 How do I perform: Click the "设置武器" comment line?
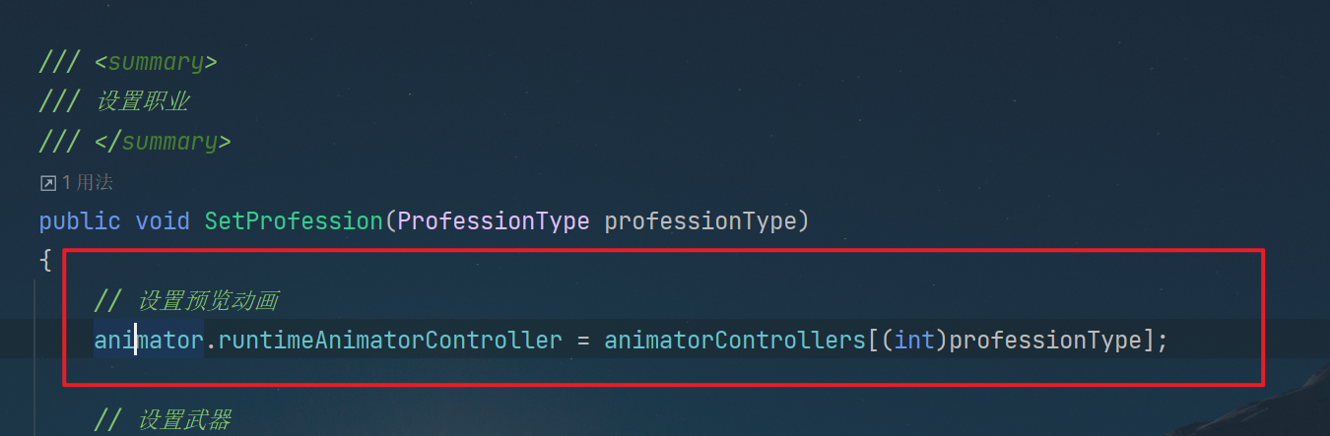163,421
